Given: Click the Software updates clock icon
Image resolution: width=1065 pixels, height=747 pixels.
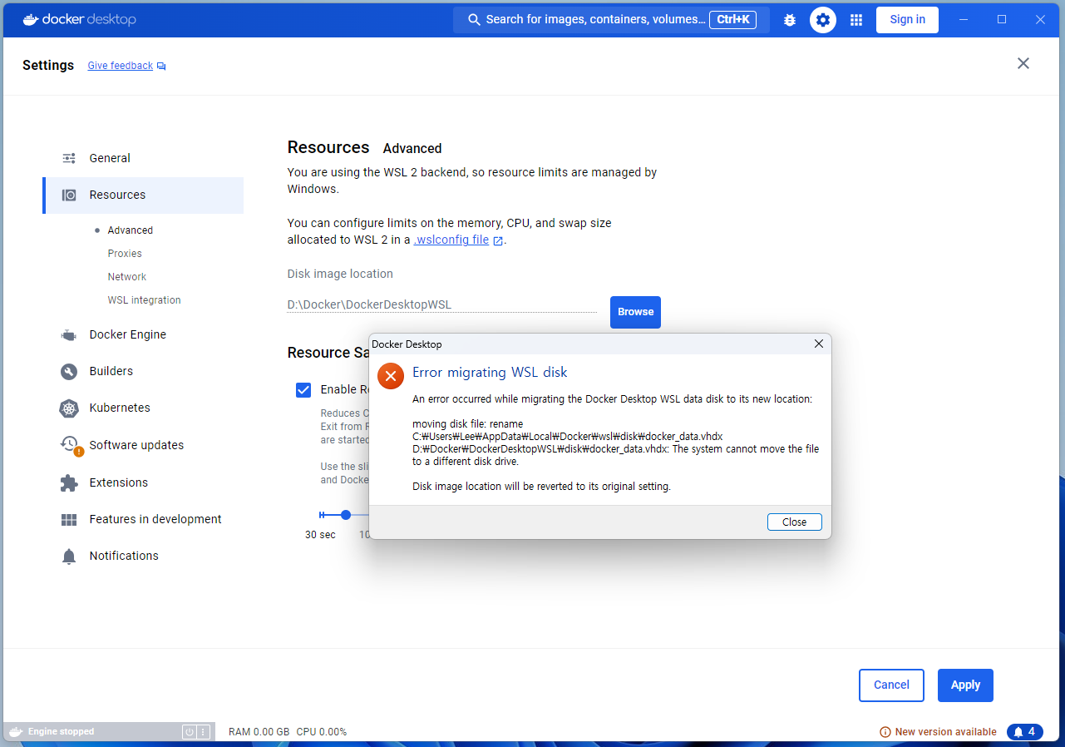Looking at the screenshot, I should pyautogui.click(x=69, y=444).
